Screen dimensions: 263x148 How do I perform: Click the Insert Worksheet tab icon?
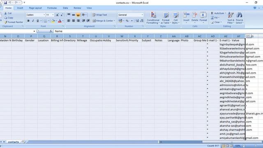pyautogui.click(x=24, y=142)
